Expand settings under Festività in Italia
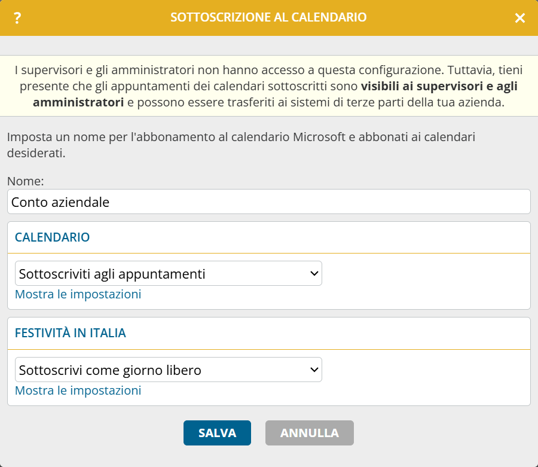The image size is (538, 467). click(78, 390)
